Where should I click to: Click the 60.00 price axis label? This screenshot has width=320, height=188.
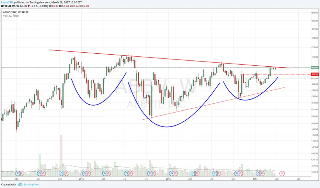click(x=315, y=84)
